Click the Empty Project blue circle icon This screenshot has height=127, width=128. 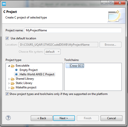click(16, 70)
